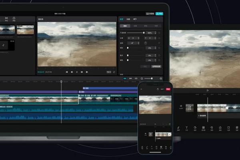Click the timeline zoom slider handle
240x160 pixels.
(152, 78)
